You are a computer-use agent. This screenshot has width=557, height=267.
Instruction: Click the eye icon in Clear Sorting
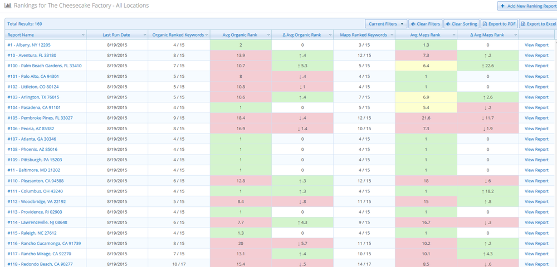click(x=448, y=24)
